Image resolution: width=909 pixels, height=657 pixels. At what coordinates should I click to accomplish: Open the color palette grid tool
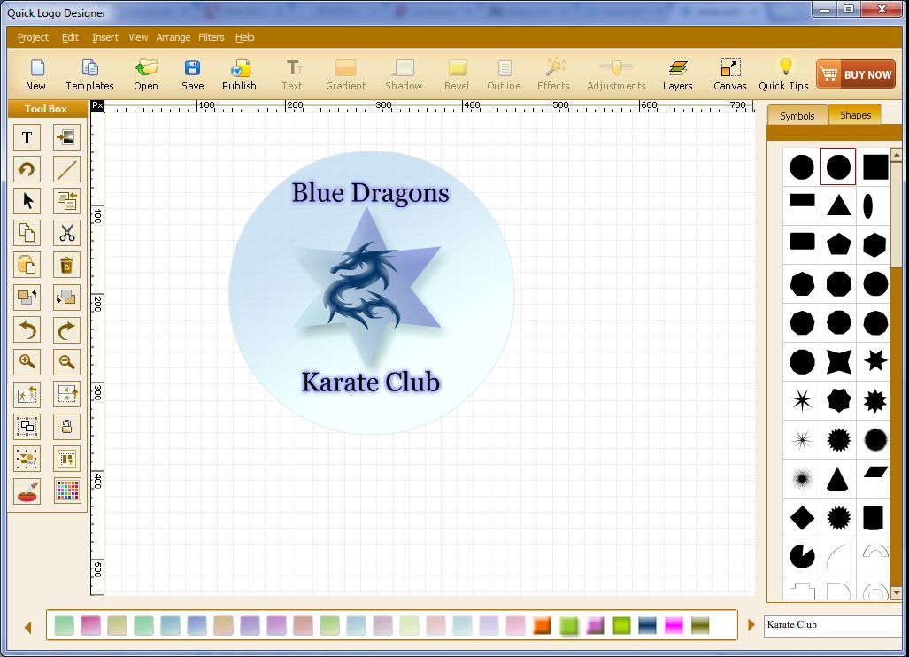click(x=66, y=491)
